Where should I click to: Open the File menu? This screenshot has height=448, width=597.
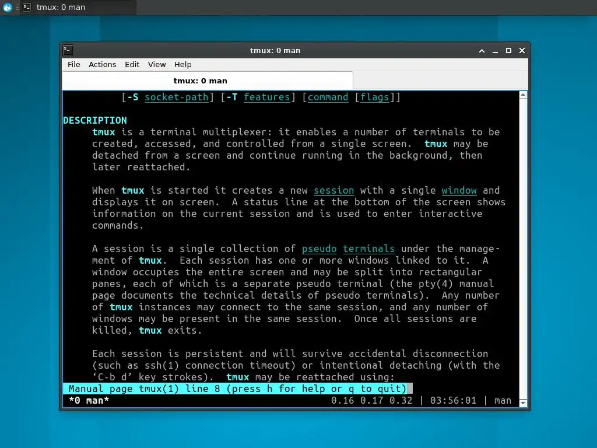pyautogui.click(x=74, y=64)
